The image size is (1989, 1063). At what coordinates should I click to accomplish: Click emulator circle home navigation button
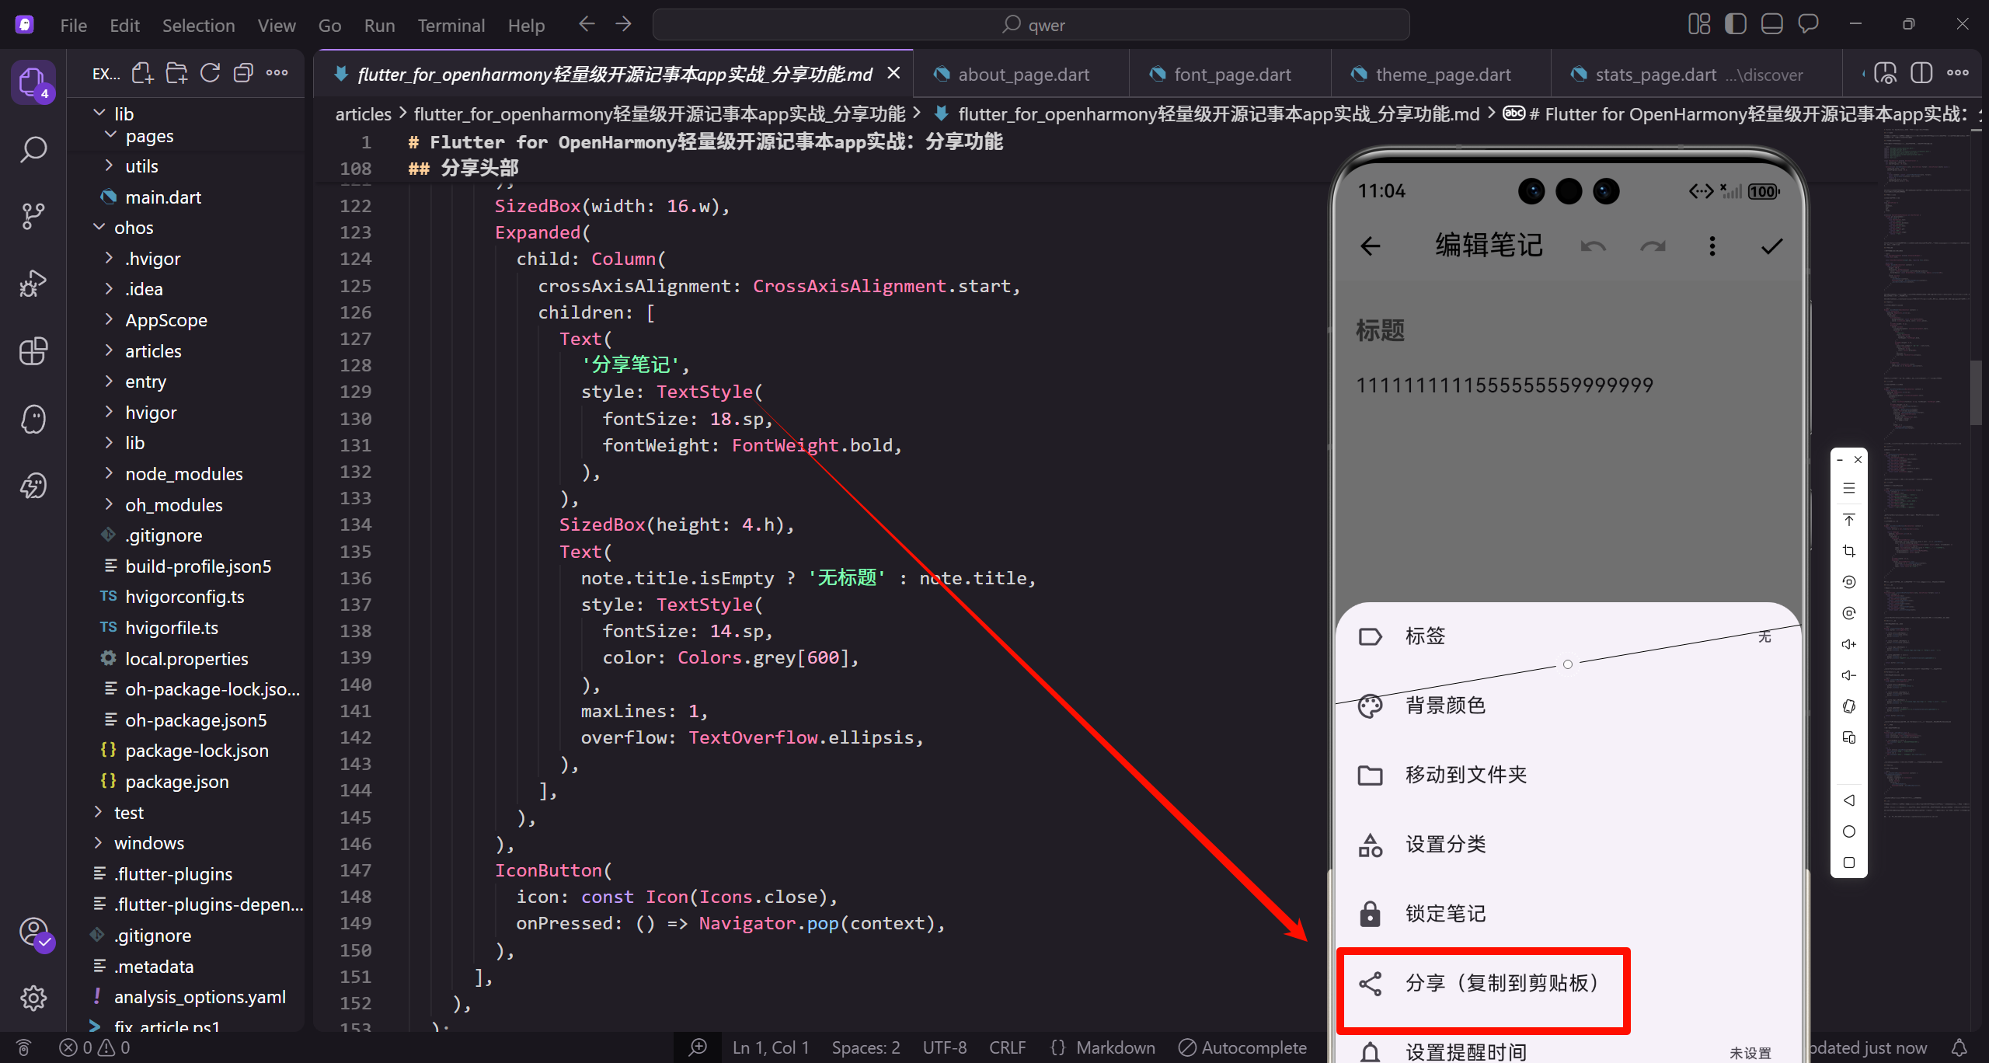[x=1849, y=831]
